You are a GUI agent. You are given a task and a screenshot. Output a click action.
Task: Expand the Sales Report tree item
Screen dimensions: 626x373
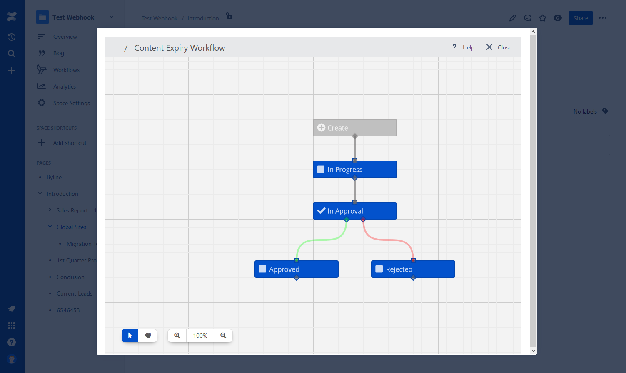pyautogui.click(x=50, y=210)
